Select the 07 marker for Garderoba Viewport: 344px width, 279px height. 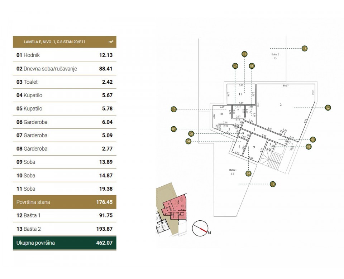click(x=235, y=65)
